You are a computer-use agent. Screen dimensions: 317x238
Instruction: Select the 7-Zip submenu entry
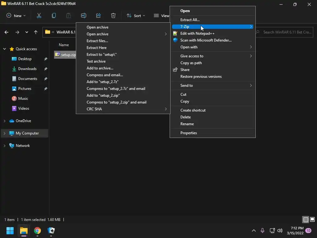212,27
